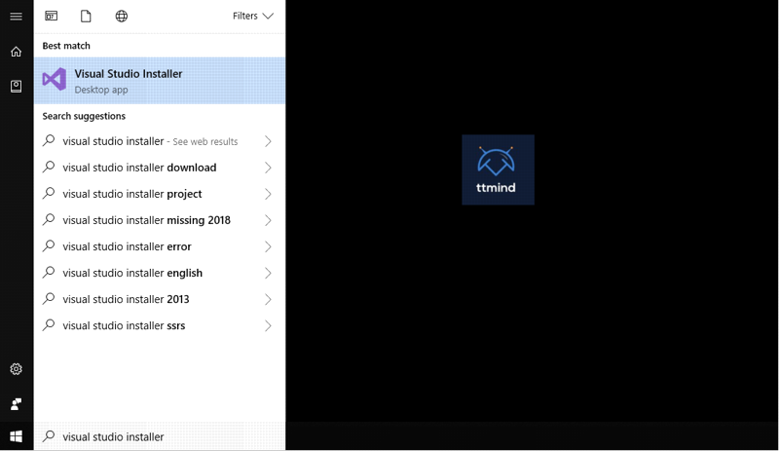This screenshot has height=451, width=779.
Task: Click magnifier icon beside 'installer download'
Action: click(49, 168)
